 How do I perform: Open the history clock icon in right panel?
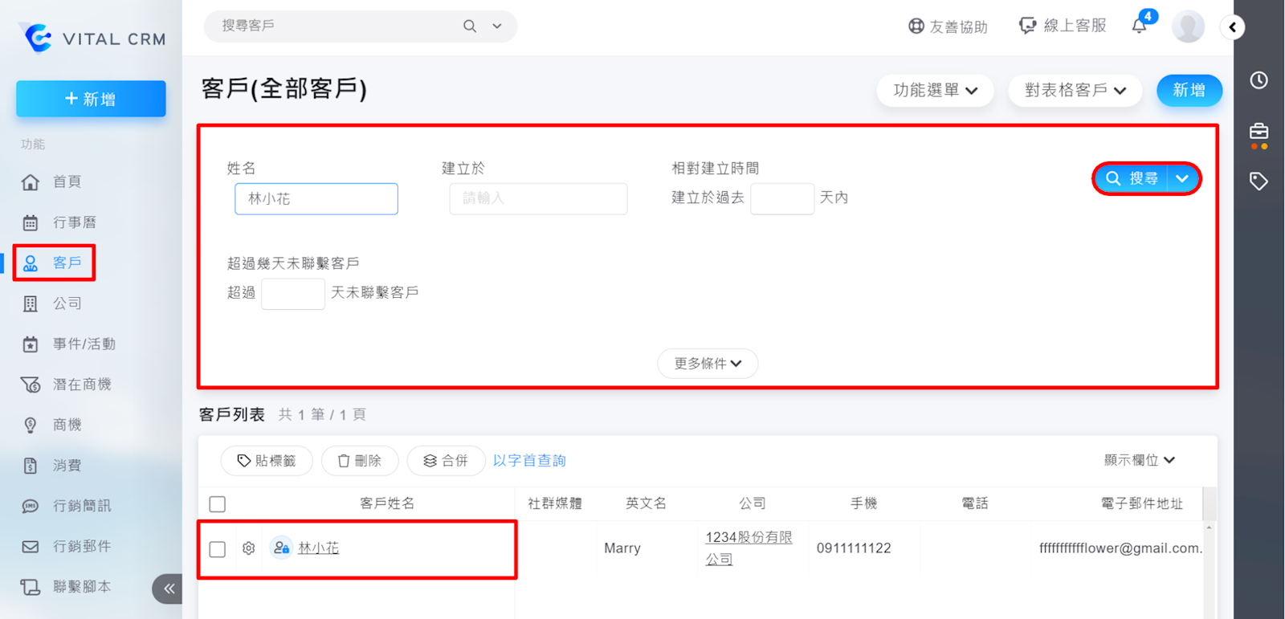pos(1258,80)
